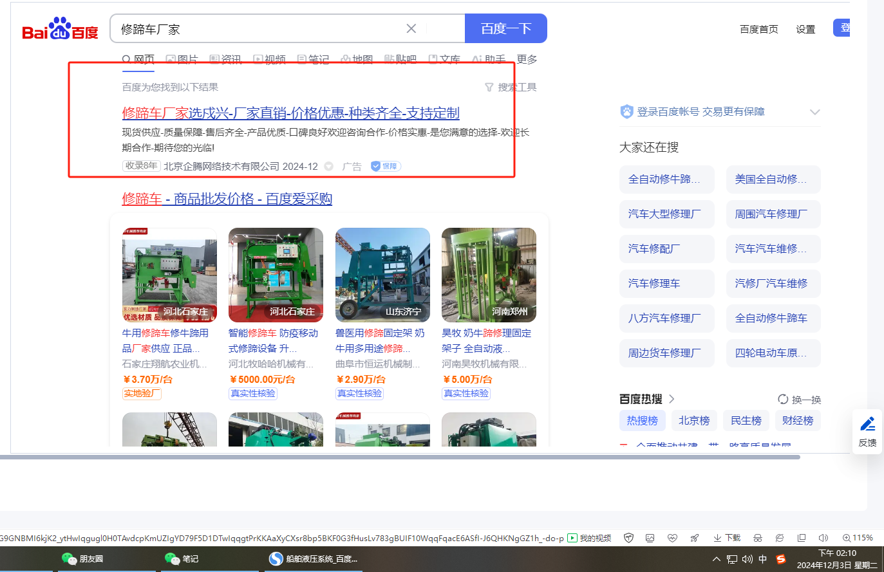This screenshot has width=884, height=572.
Task: Clear the search box with the X icon
Action: tap(411, 28)
